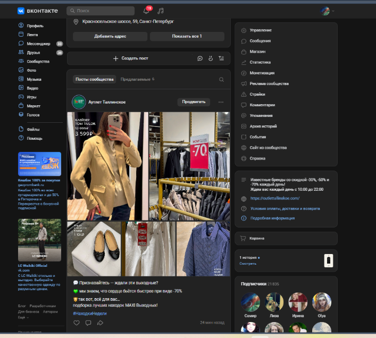Open the Корзина cart icon
The width and height of the screenshot is (376, 338).
[x=244, y=239]
